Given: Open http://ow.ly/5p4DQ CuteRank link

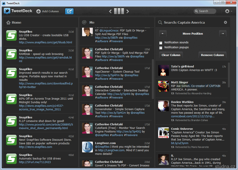Looking at the screenshot, I should (129, 131).
